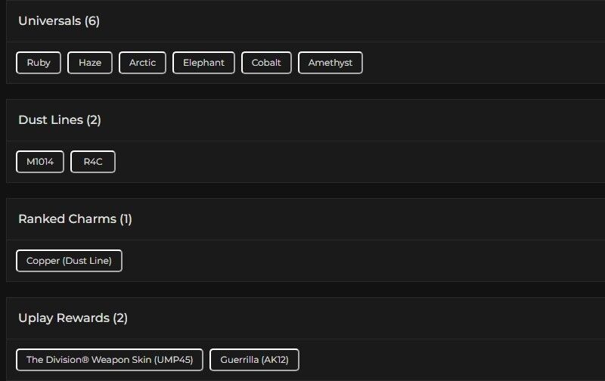Click the Haze skin tag
605x381 pixels.
coord(90,63)
